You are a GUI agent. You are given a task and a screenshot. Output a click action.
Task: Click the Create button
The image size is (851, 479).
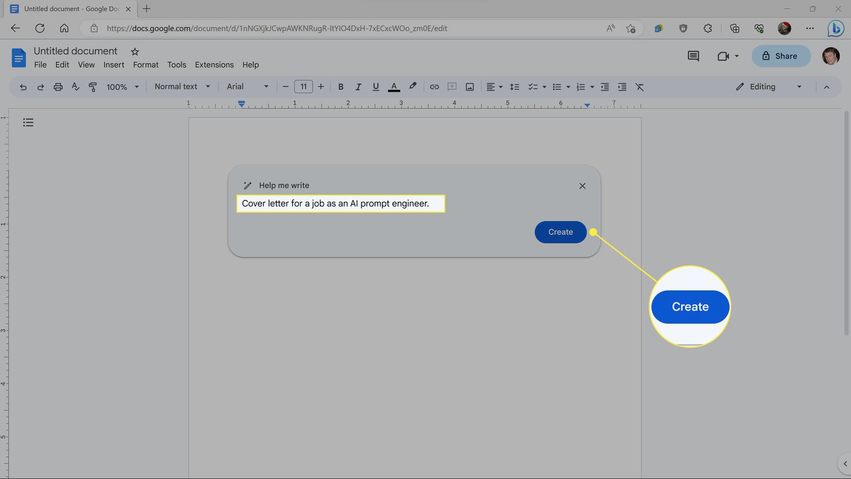pyautogui.click(x=560, y=232)
